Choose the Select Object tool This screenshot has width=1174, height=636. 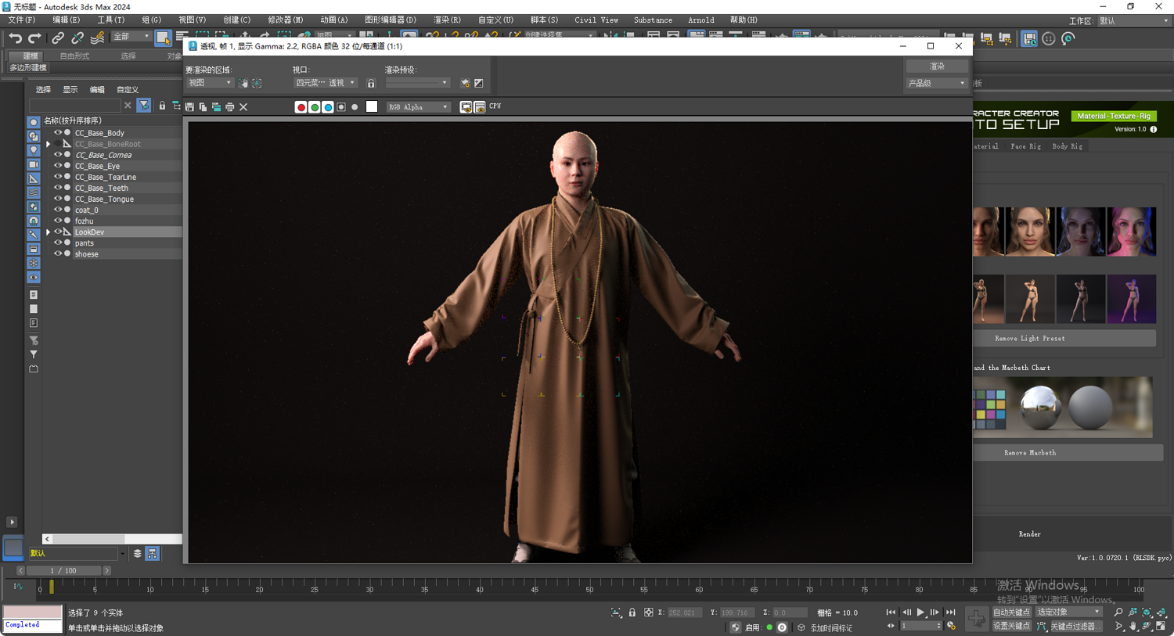(163, 38)
